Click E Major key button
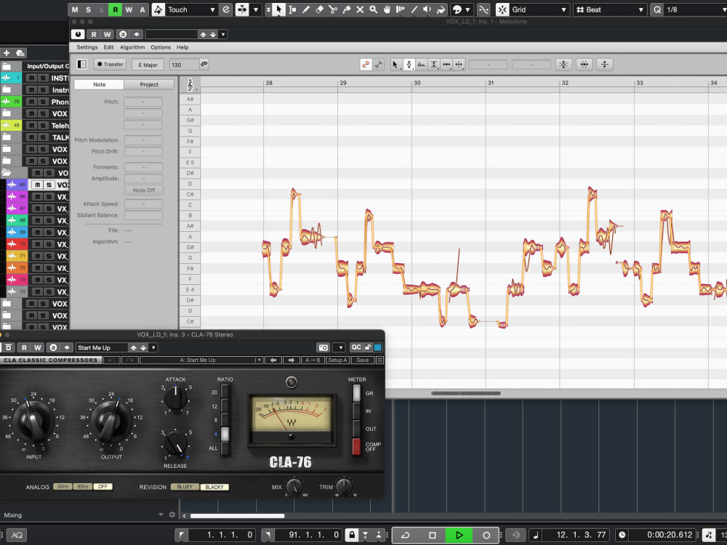The width and height of the screenshot is (727, 545). pos(148,65)
